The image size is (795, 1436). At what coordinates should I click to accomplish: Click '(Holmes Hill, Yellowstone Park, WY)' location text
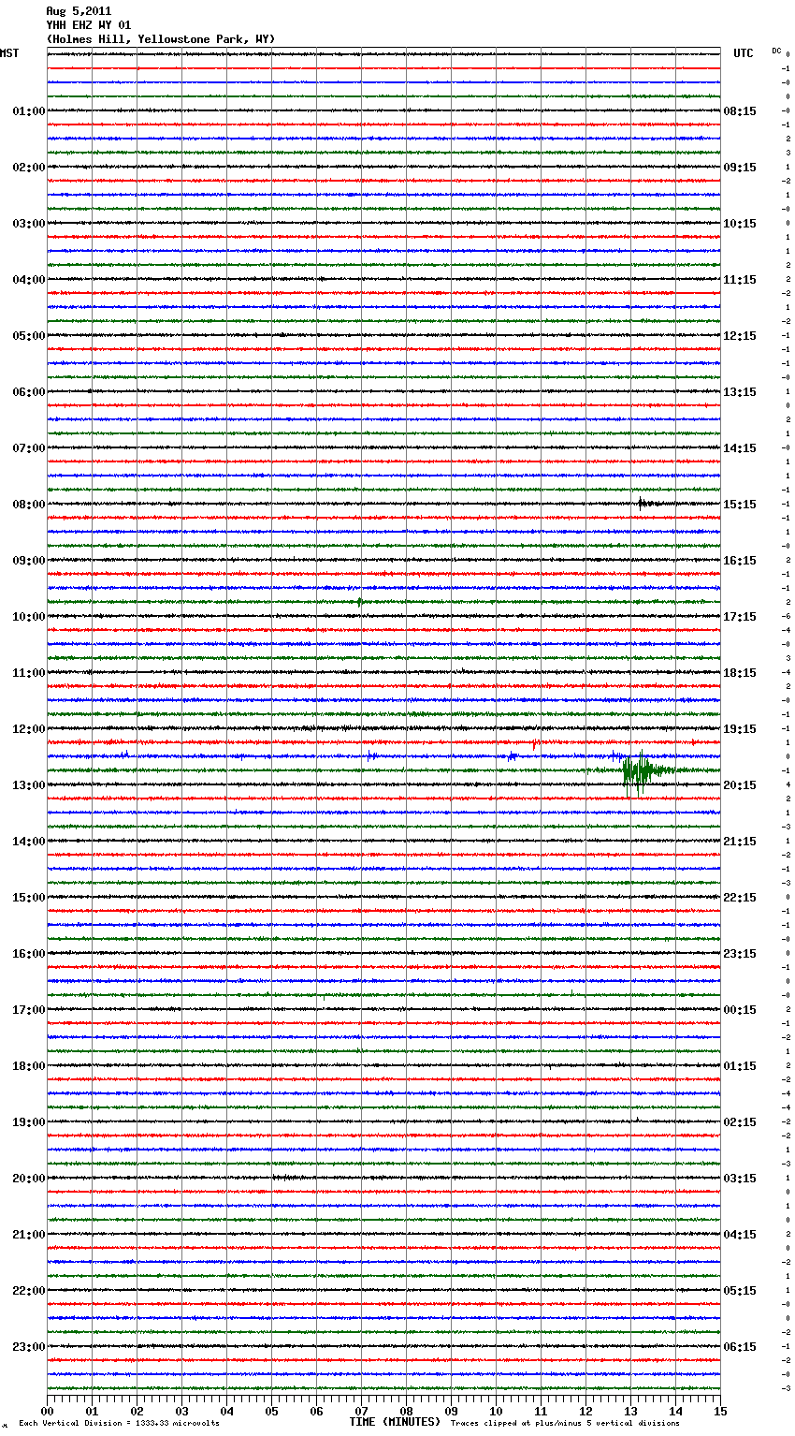tap(160, 39)
